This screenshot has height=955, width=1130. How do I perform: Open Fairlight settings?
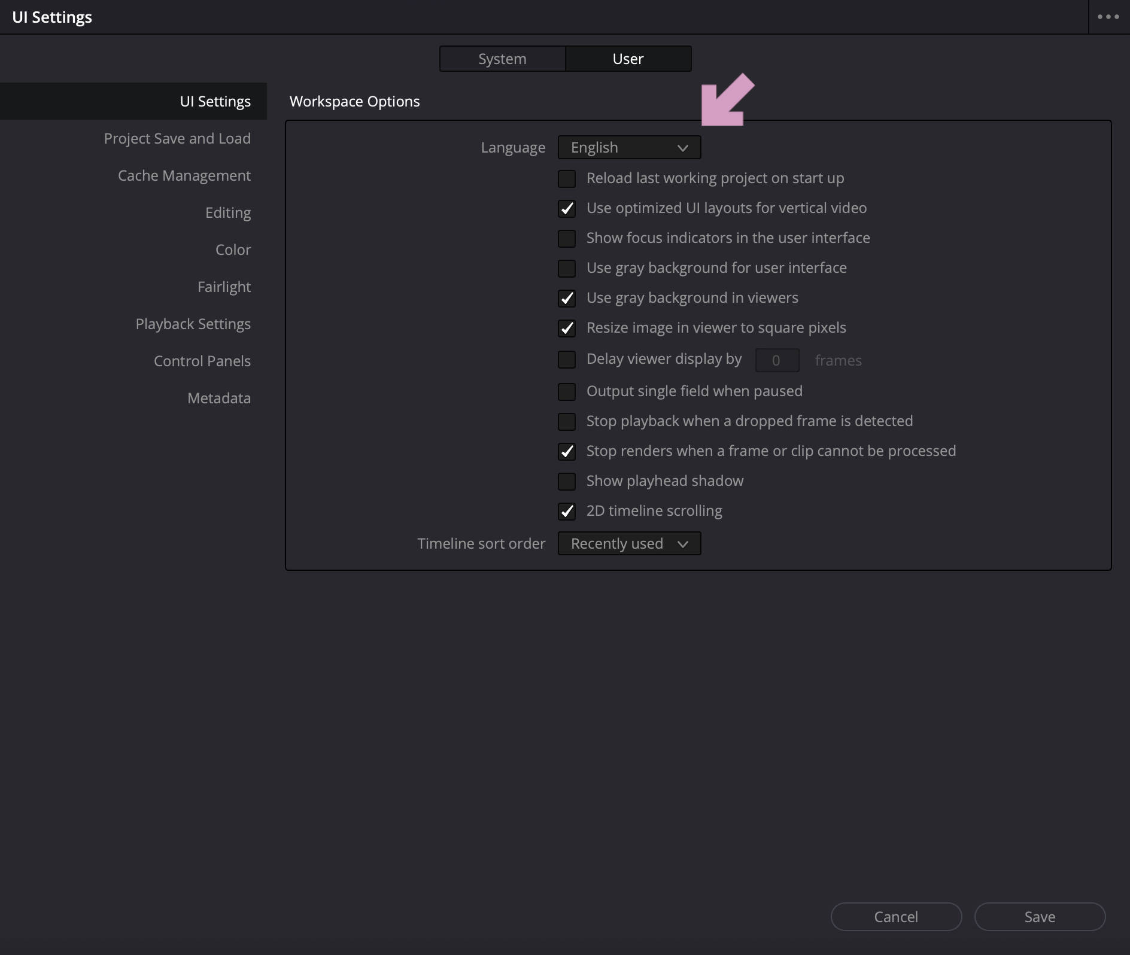224,287
